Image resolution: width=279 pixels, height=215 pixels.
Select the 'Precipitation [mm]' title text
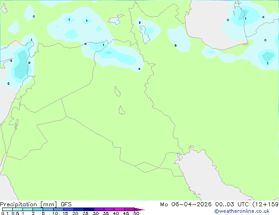[29, 204]
